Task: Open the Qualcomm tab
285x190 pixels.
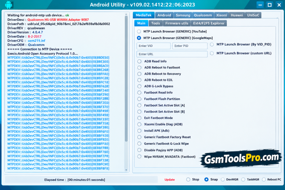Action: [203, 15]
